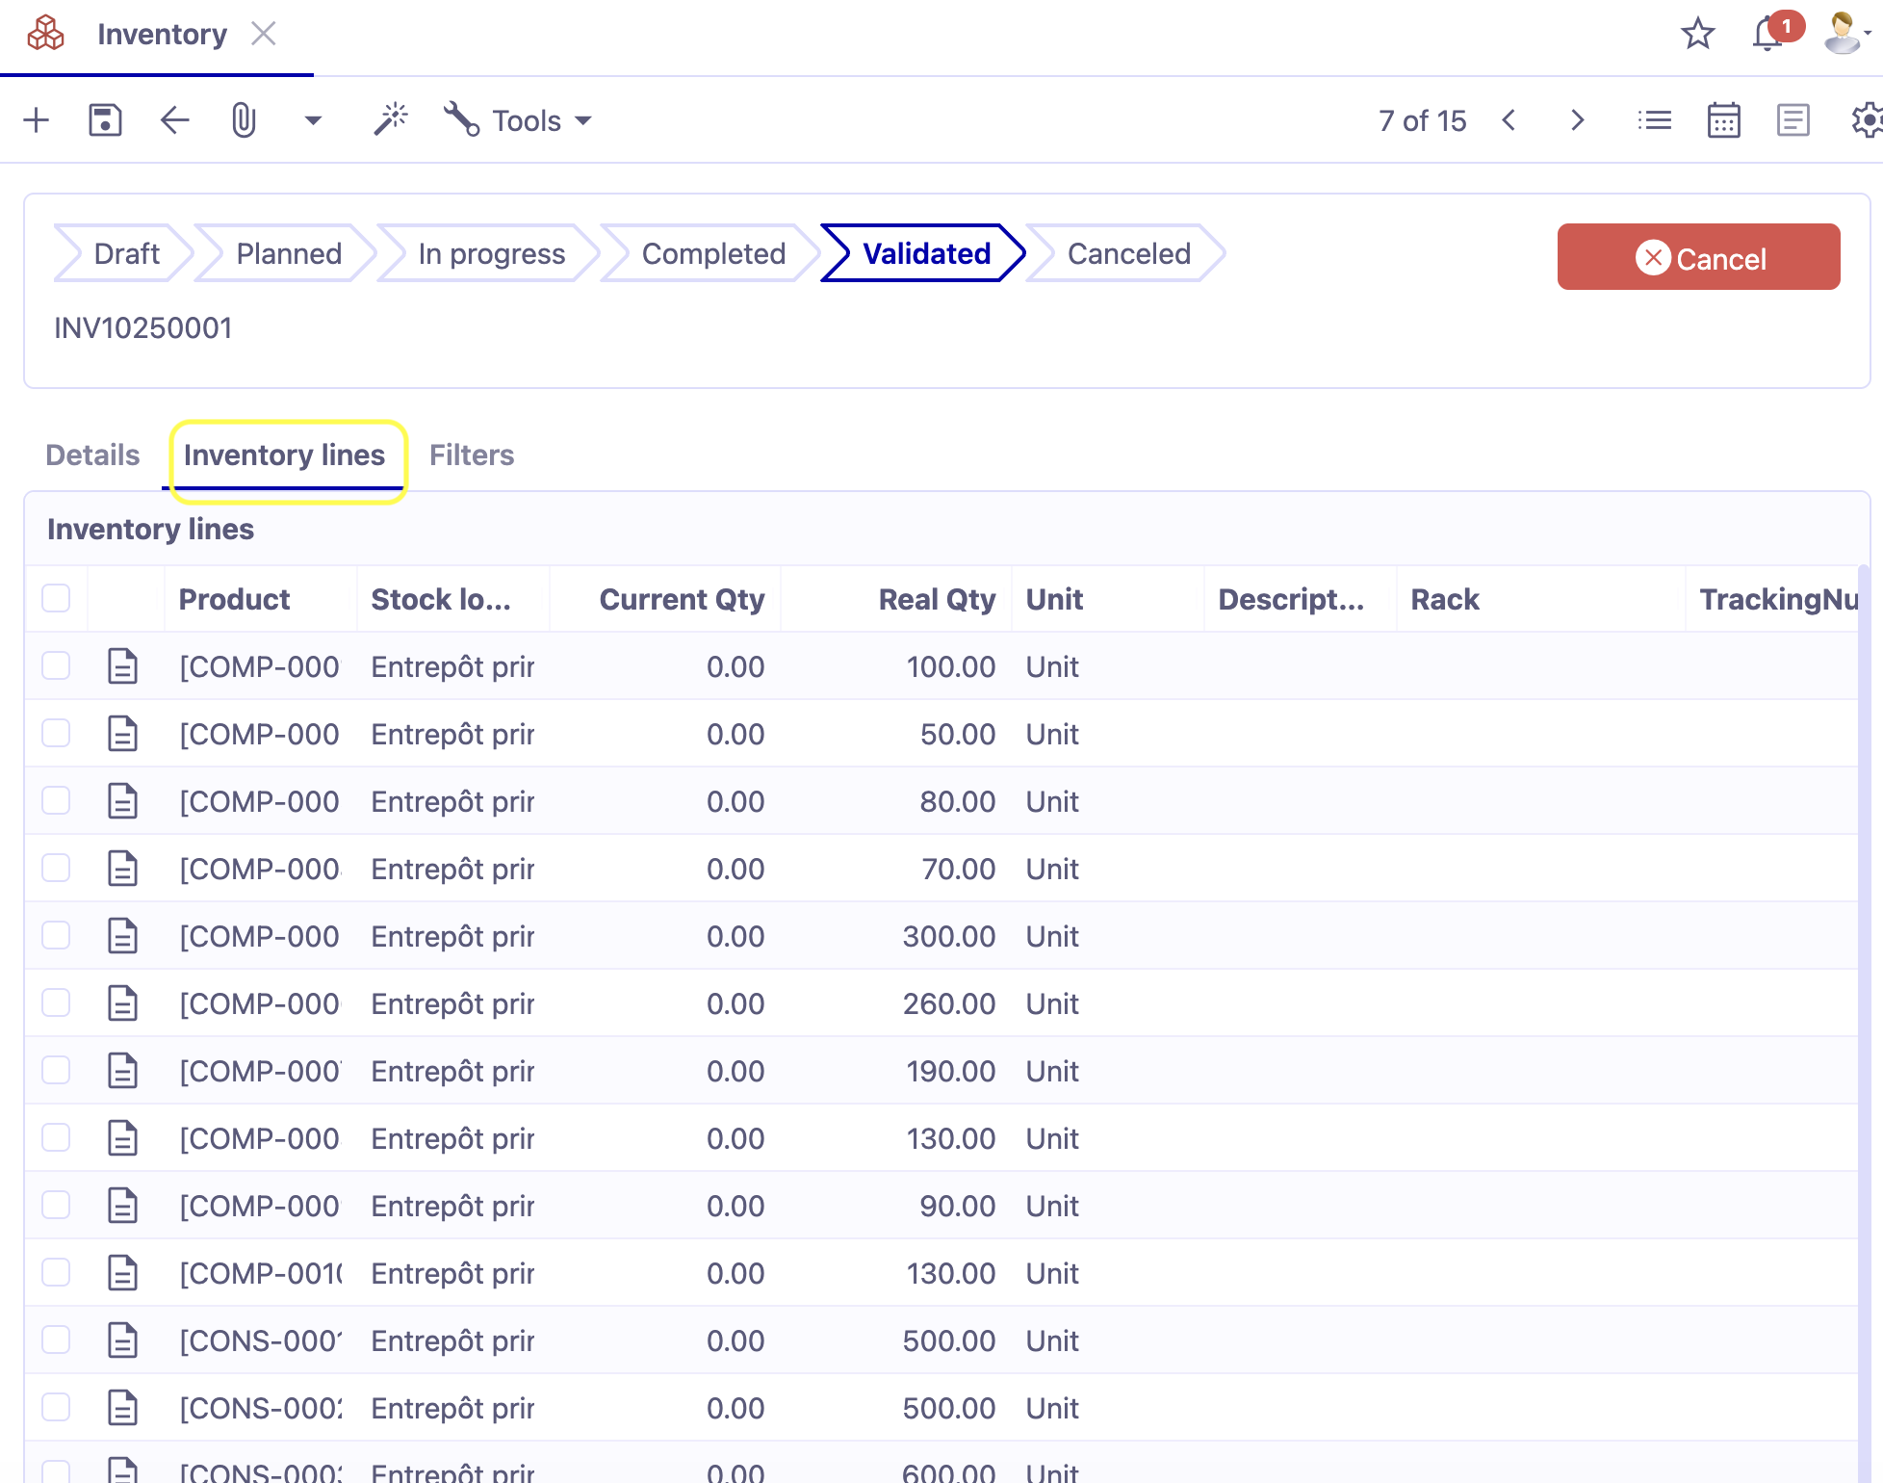Viewport: 1883px width, 1483px height.
Task: Click the Draft status step
Action: pyautogui.click(x=126, y=253)
